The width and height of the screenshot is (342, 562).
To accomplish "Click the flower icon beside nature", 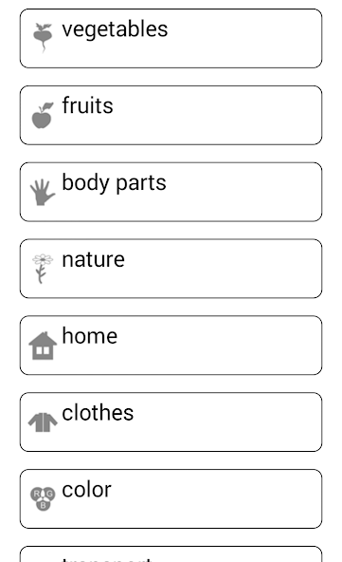I will [43, 269].
